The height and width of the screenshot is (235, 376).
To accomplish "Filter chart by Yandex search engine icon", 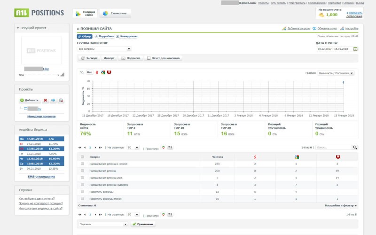I will pos(97,72).
